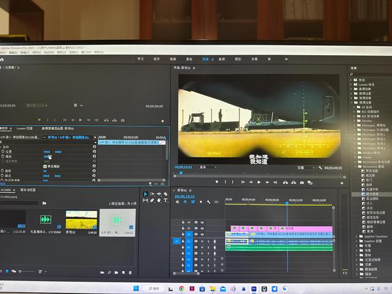
Task: Switch to the Lumetri Scopes tab
Action: (22, 129)
